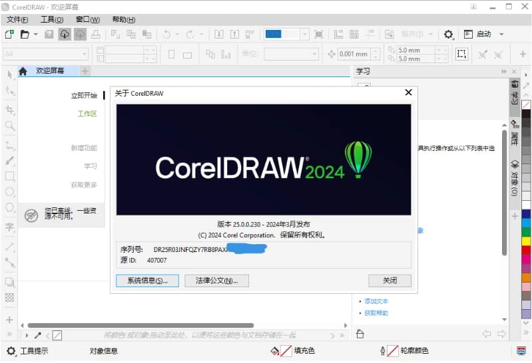This screenshot has height=363, width=532.
Task: Select the Shape edit tool
Action: click(x=10, y=90)
